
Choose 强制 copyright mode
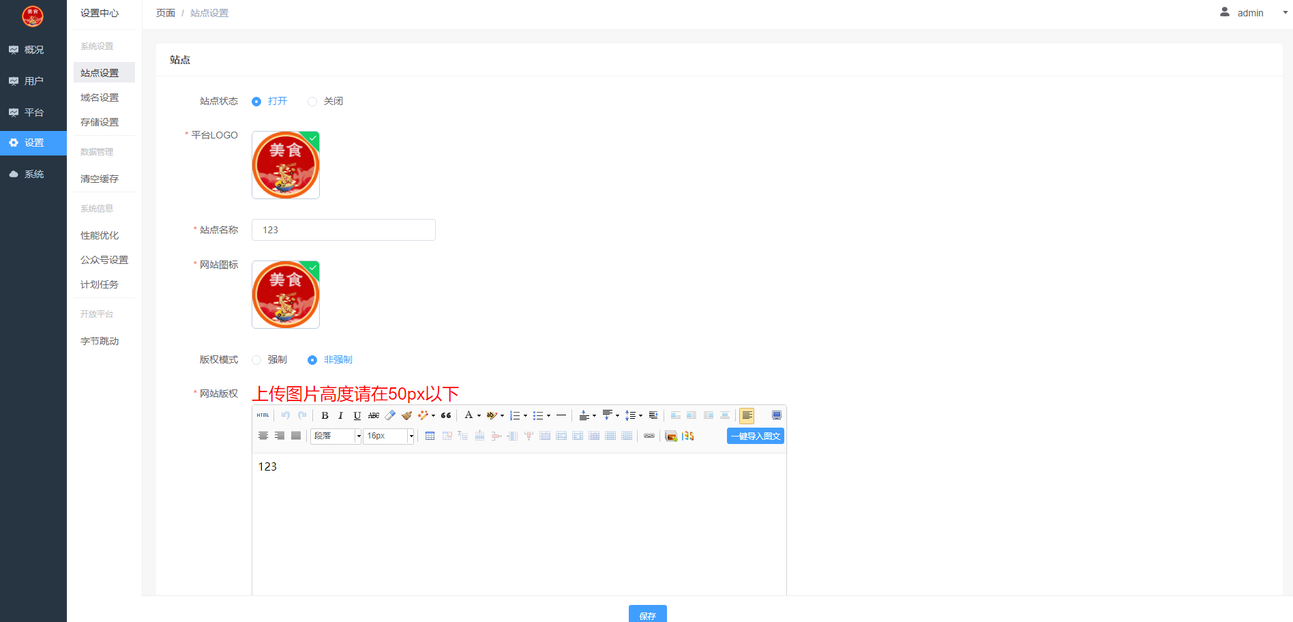(x=269, y=359)
